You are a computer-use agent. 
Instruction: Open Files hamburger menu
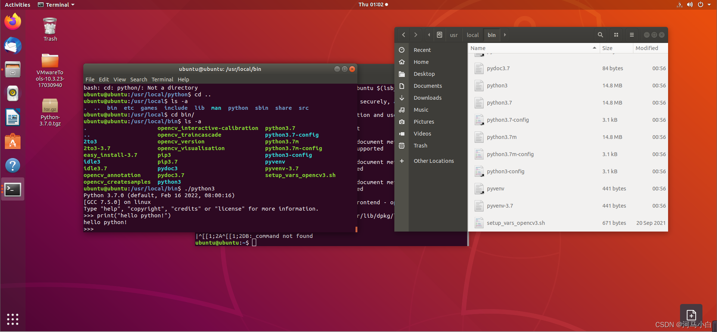(x=632, y=35)
